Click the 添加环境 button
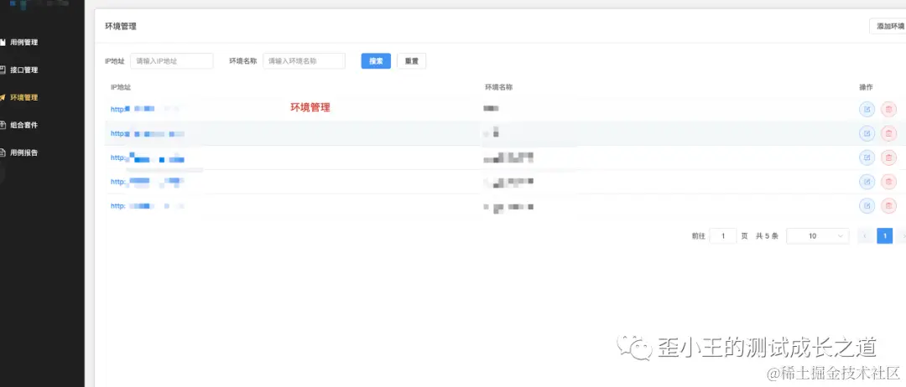Screen dimensions: 906x387 tap(888, 26)
